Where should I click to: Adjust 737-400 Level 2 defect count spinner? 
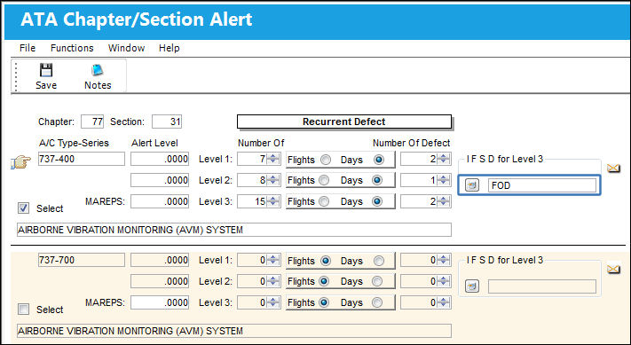[x=444, y=180]
